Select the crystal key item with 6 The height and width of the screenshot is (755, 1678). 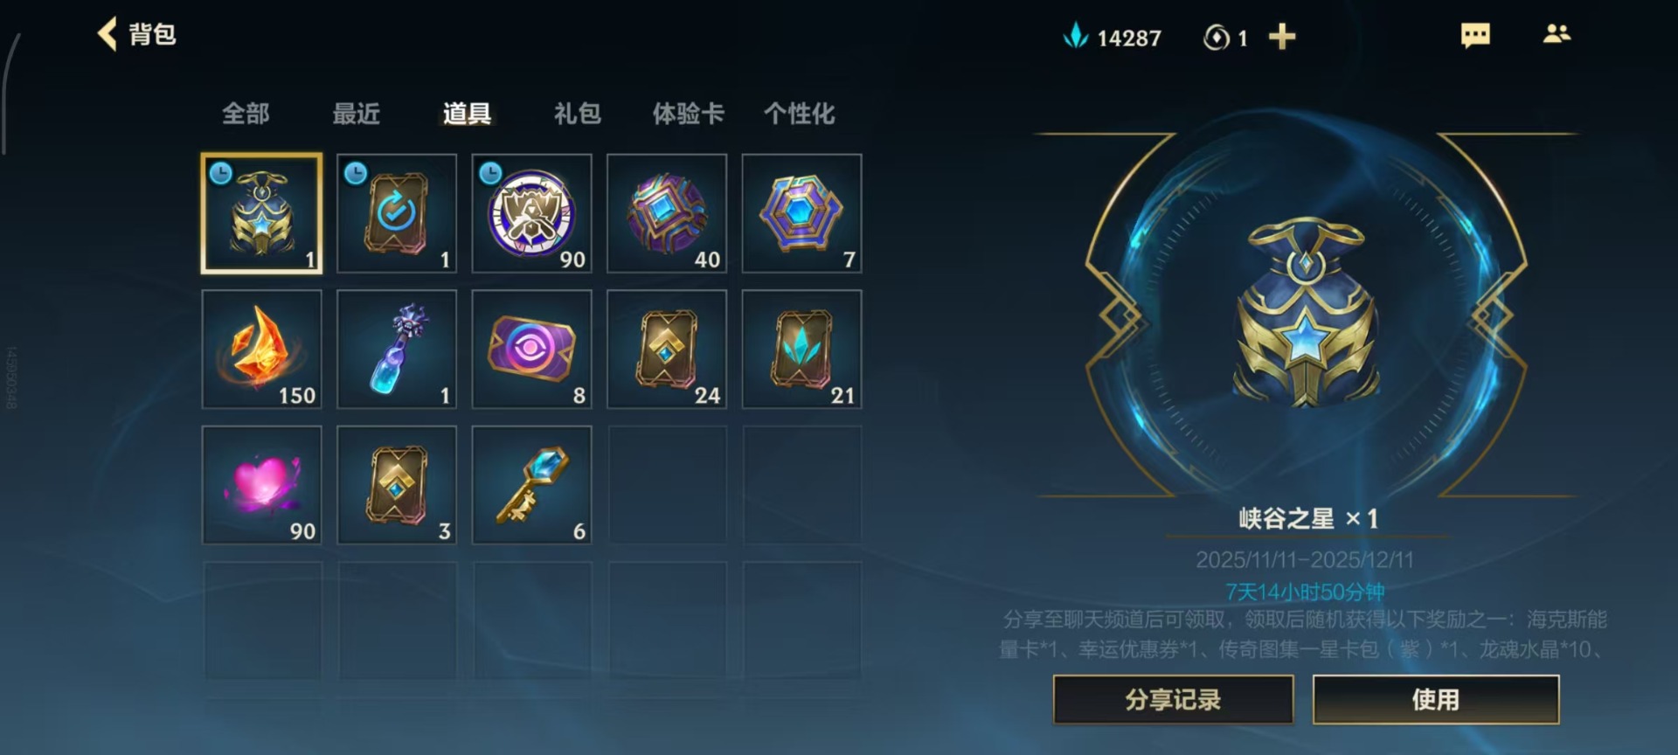[x=532, y=485]
